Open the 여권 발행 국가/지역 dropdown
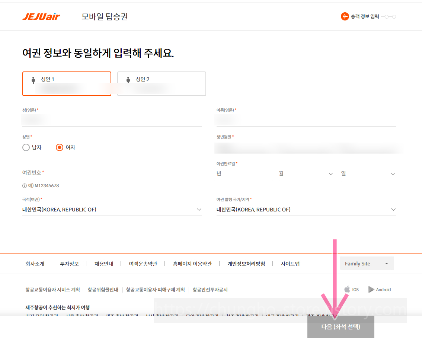Image resolution: width=422 pixels, height=338 pixels. (x=393, y=210)
